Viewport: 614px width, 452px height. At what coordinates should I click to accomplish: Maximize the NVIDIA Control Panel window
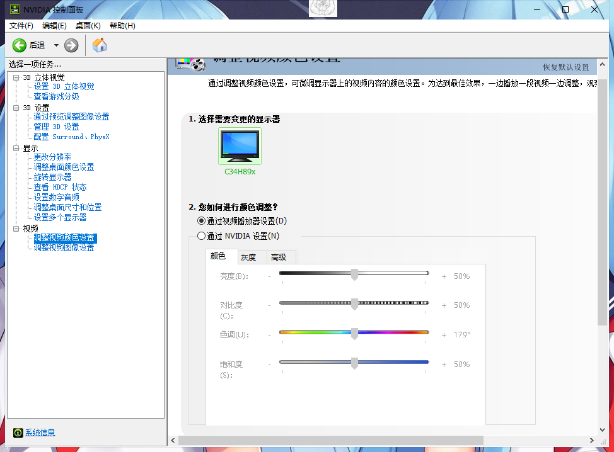pyautogui.click(x=565, y=9)
